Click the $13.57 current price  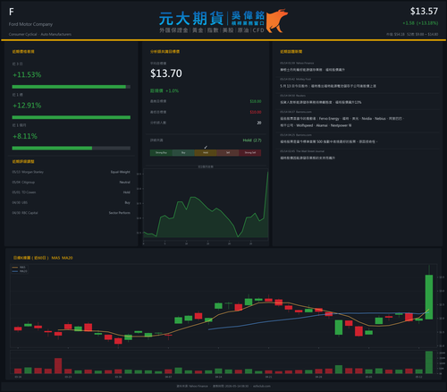[424, 12]
